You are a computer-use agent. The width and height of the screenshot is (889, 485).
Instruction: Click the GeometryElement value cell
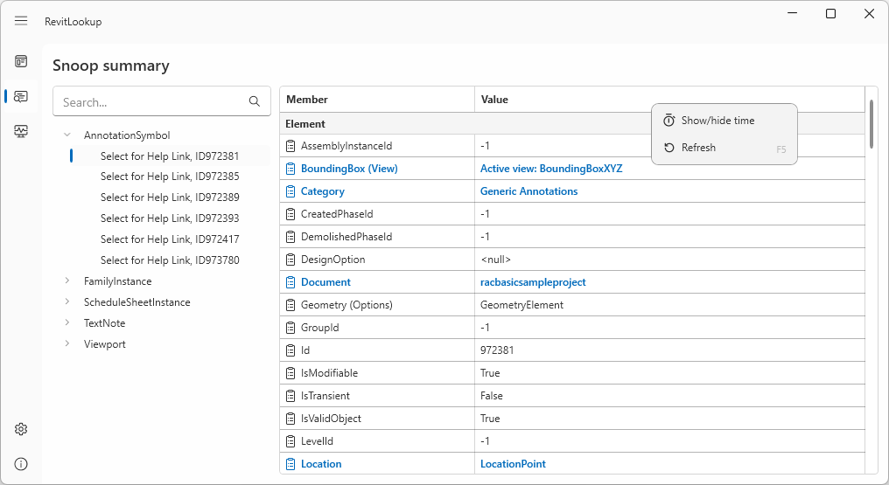669,304
